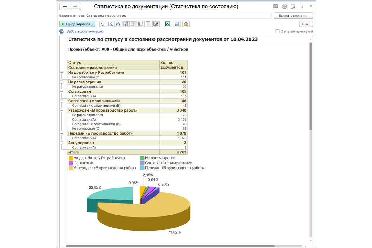372x248 pixels.
Task: Click the move/navigate arrows toolbar icon
Action: [103, 24]
